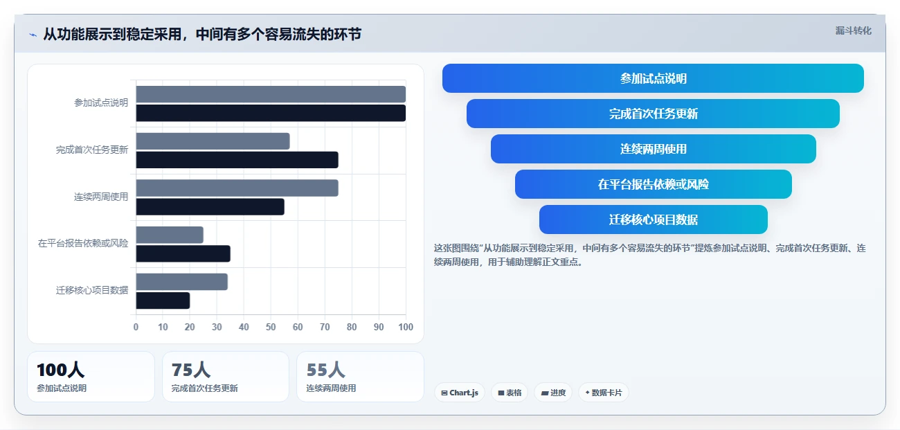Click the x-axis tick label 100
The width and height of the screenshot is (900, 430).
point(406,327)
